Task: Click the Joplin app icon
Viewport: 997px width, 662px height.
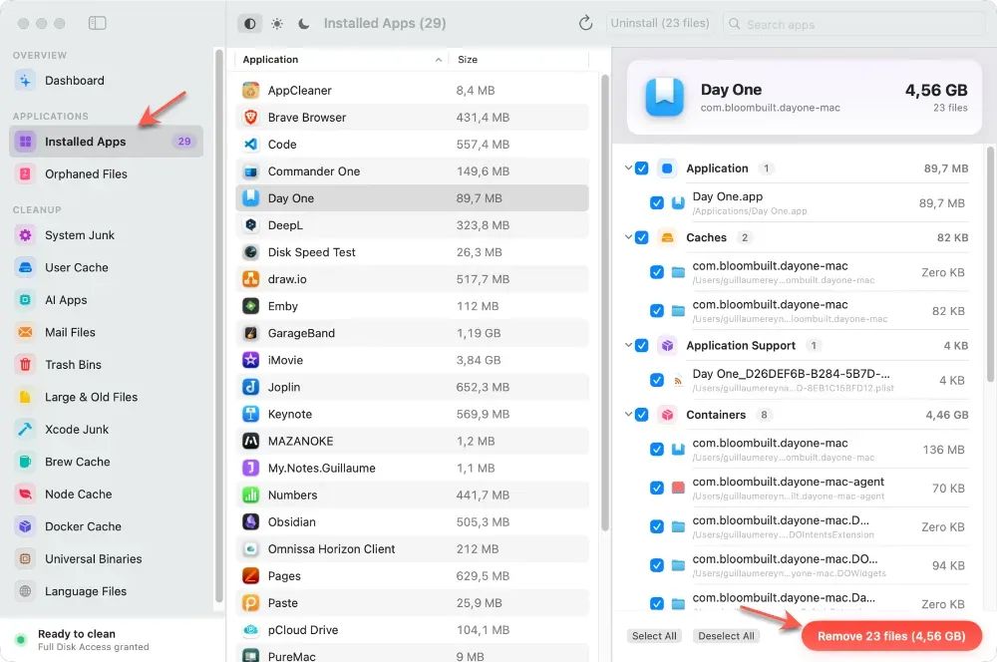Action: pyautogui.click(x=250, y=387)
